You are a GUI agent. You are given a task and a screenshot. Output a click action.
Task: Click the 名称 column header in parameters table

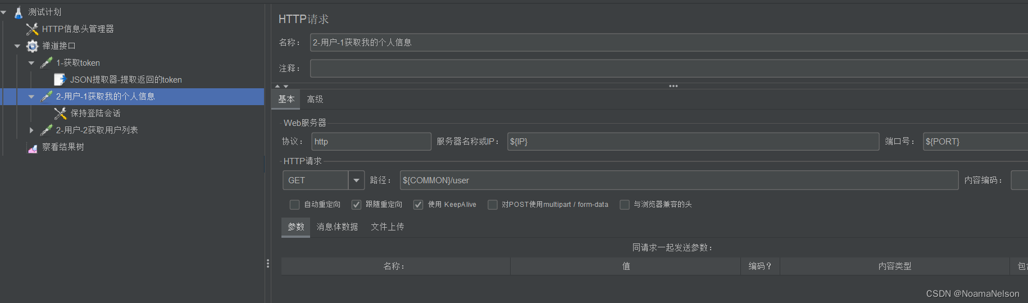(395, 266)
